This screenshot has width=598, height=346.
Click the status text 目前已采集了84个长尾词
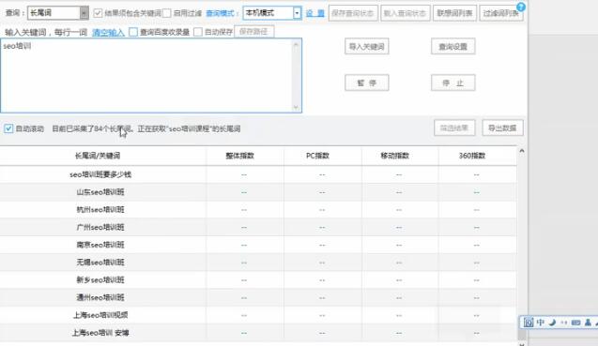(x=92, y=128)
